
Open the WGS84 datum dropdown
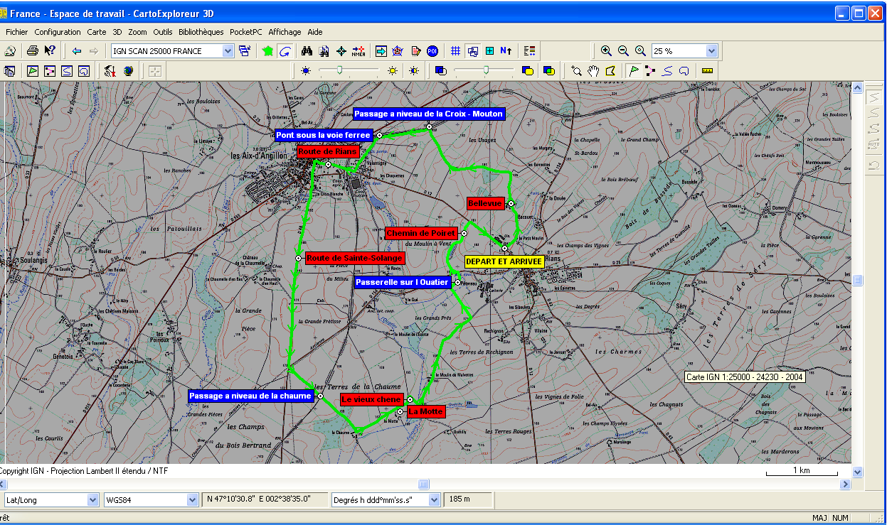tap(192, 499)
